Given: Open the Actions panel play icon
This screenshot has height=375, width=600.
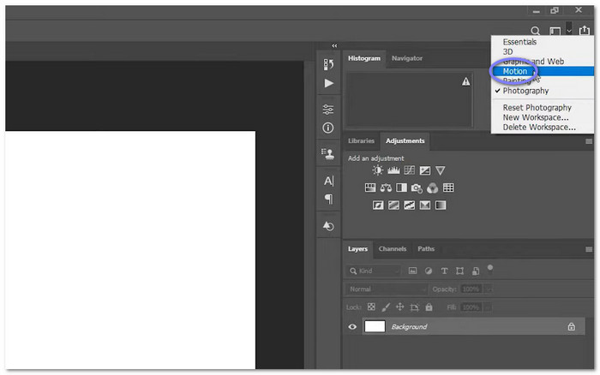Looking at the screenshot, I should pos(328,83).
